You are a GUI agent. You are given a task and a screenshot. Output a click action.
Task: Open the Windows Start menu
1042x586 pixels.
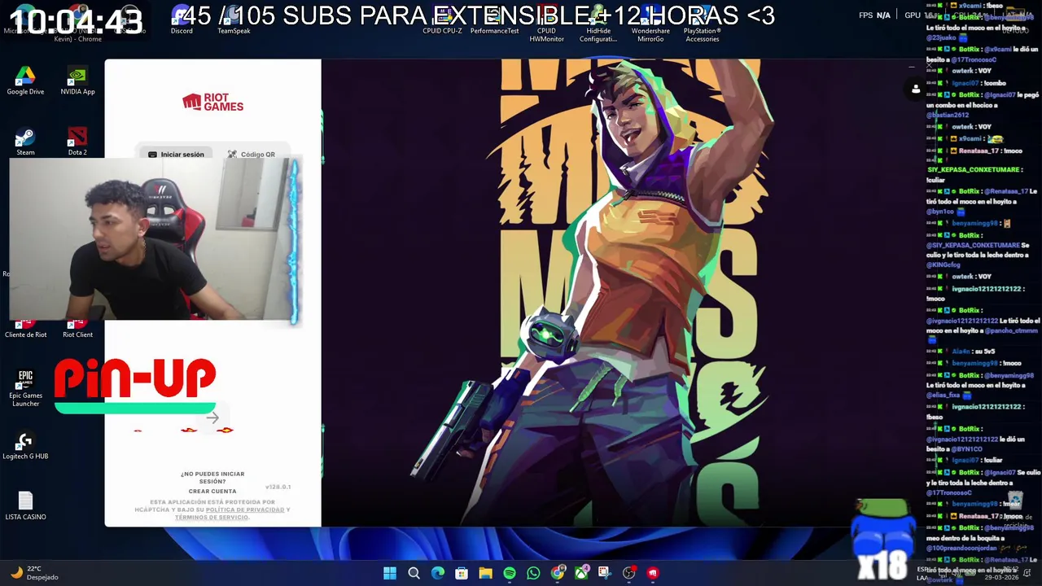click(x=390, y=573)
